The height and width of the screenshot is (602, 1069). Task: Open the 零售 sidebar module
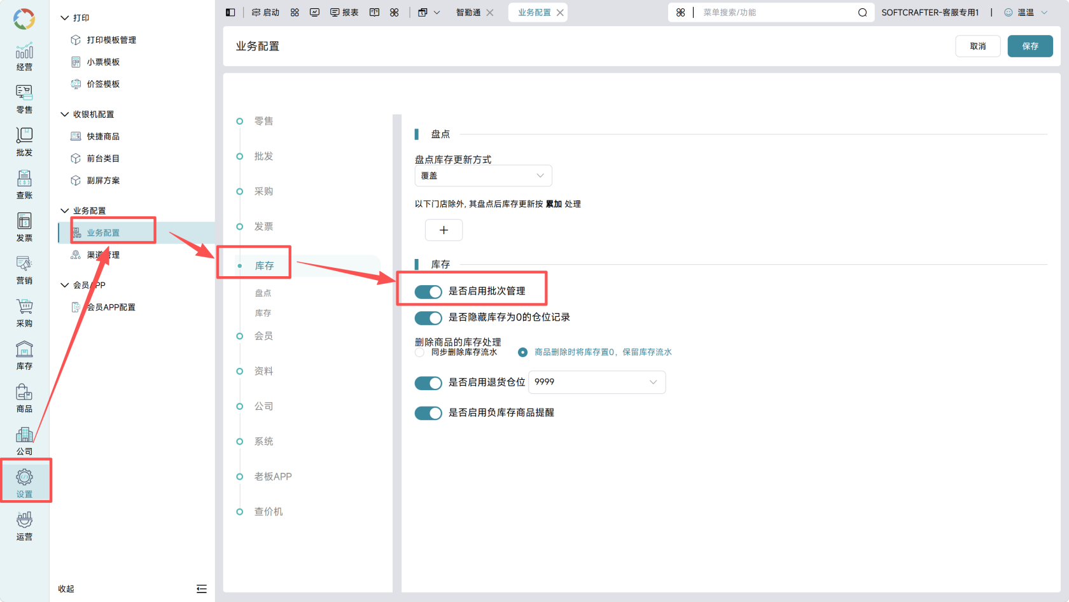(x=24, y=99)
